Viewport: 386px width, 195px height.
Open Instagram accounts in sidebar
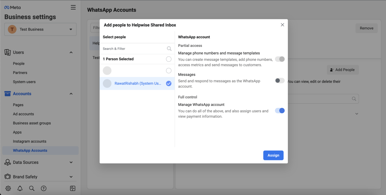(30, 141)
